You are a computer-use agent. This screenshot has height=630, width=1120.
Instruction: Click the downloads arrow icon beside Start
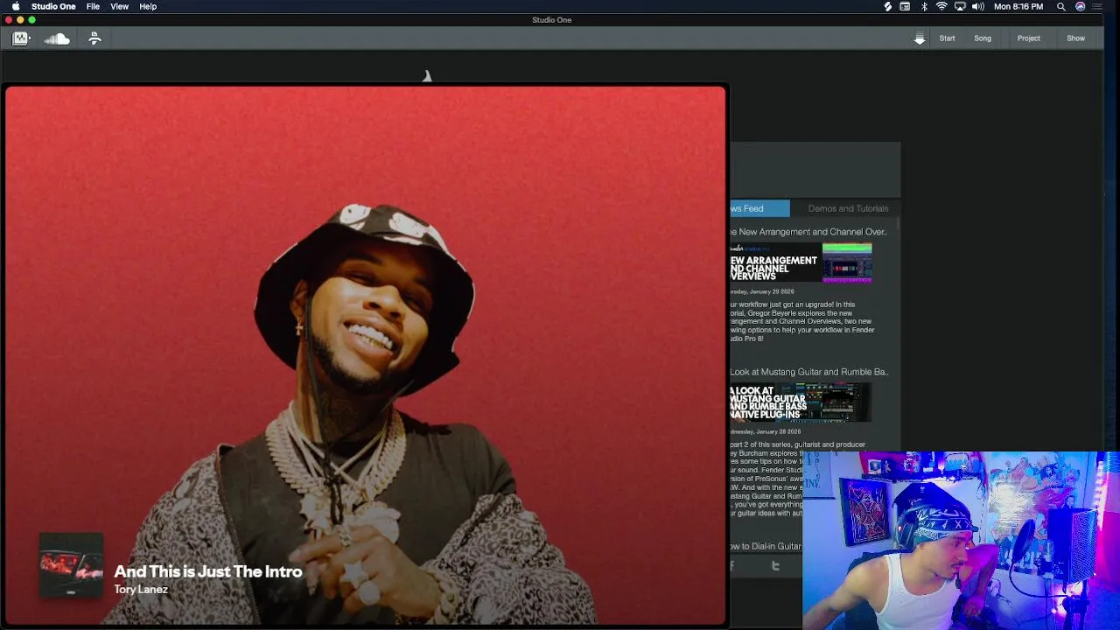(x=920, y=38)
